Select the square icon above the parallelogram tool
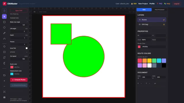Viewport: 184px width, 103px height. pos(4,52)
